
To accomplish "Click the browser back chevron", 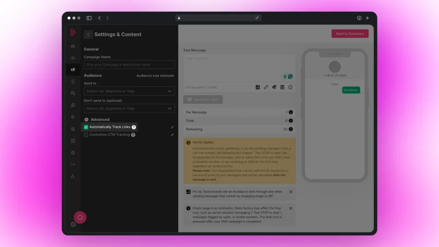I will click(x=99, y=18).
